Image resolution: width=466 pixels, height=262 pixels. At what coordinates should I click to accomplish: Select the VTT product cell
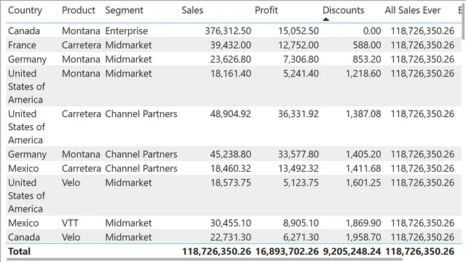[x=70, y=223]
